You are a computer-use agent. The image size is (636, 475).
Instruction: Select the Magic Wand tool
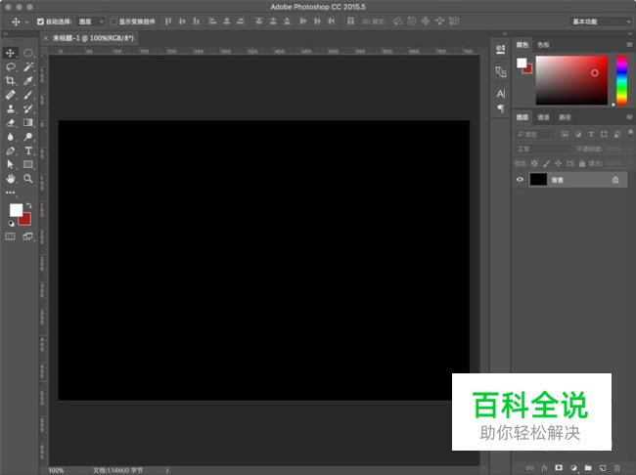coord(28,66)
